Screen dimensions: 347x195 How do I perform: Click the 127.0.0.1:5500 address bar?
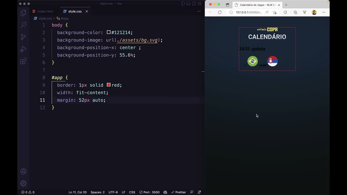click(249, 12)
